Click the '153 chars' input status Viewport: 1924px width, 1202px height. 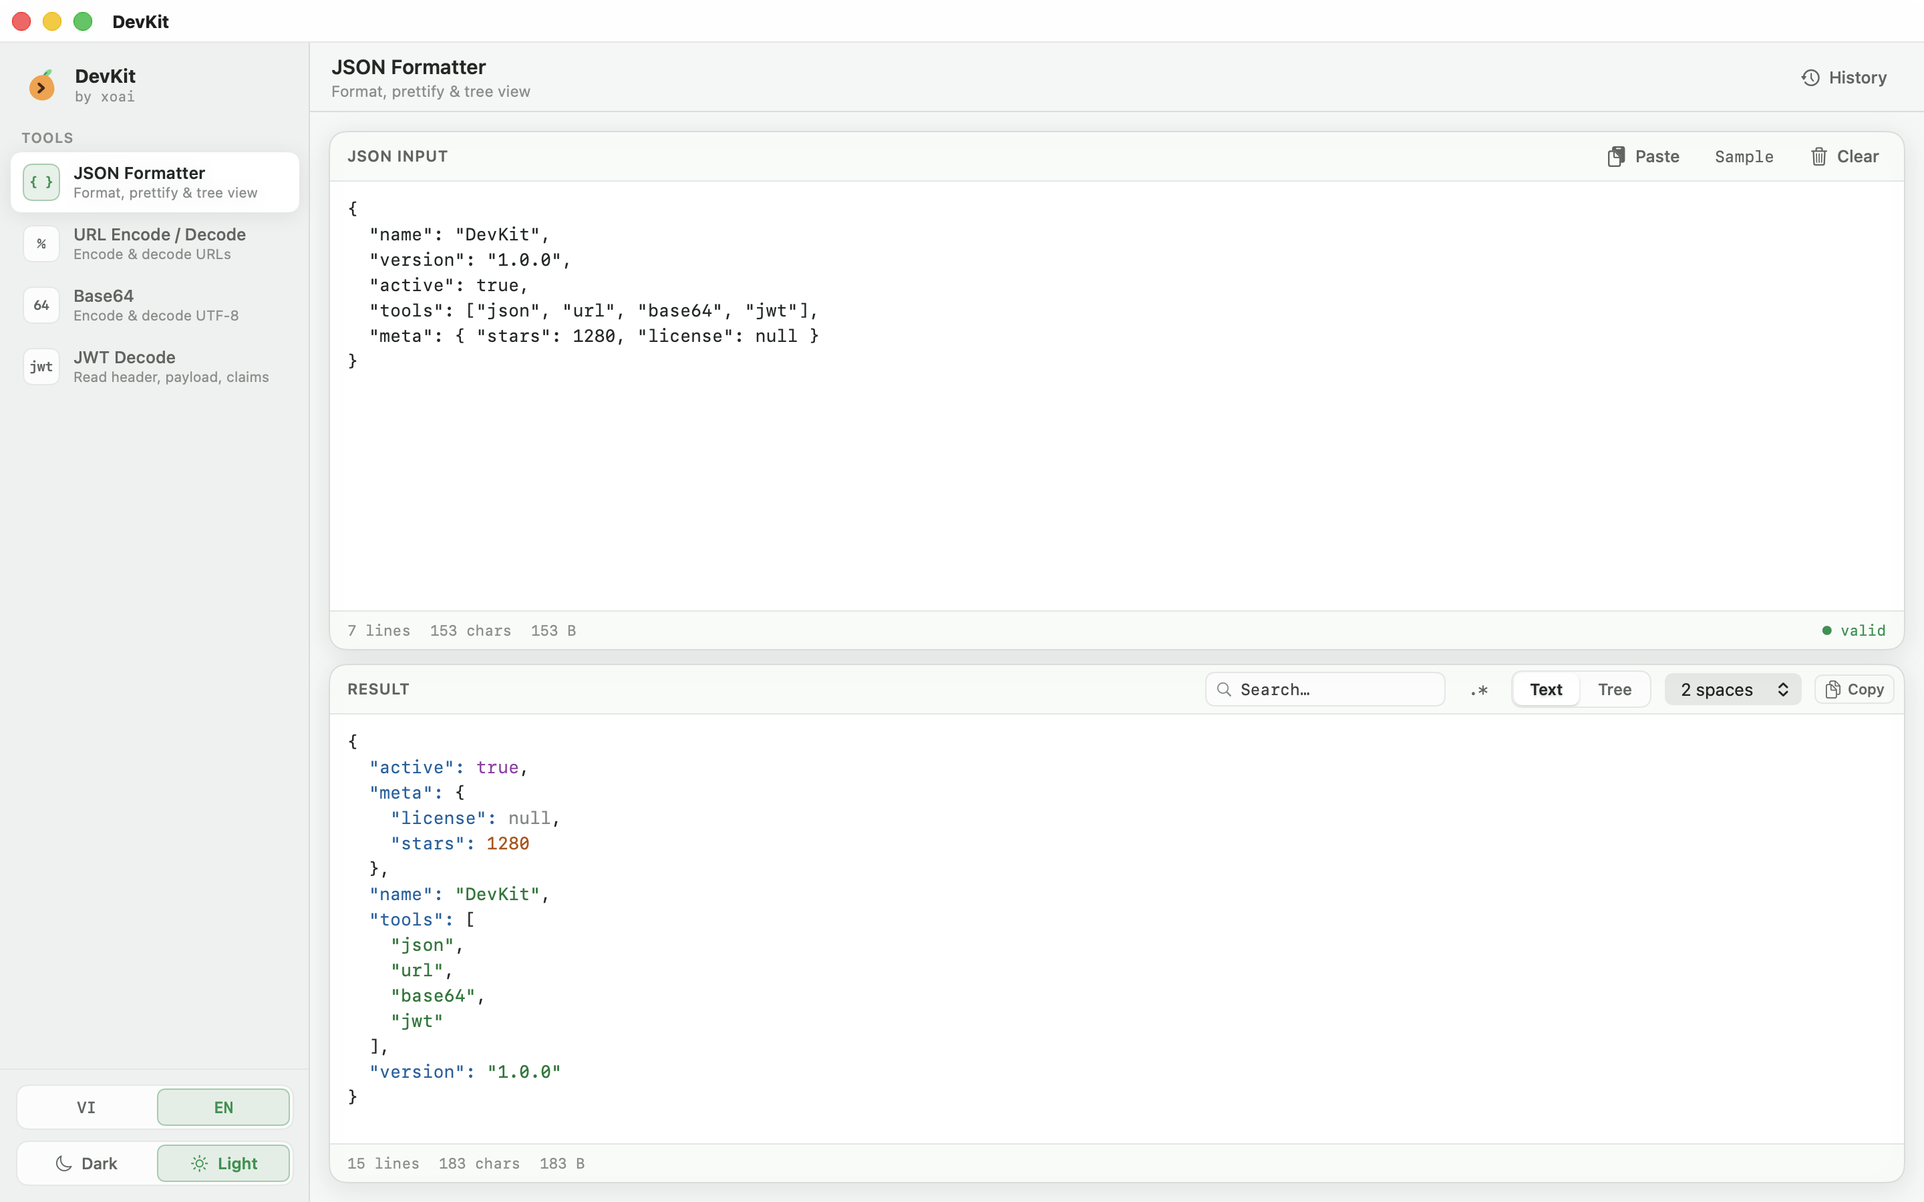pyautogui.click(x=471, y=630)
